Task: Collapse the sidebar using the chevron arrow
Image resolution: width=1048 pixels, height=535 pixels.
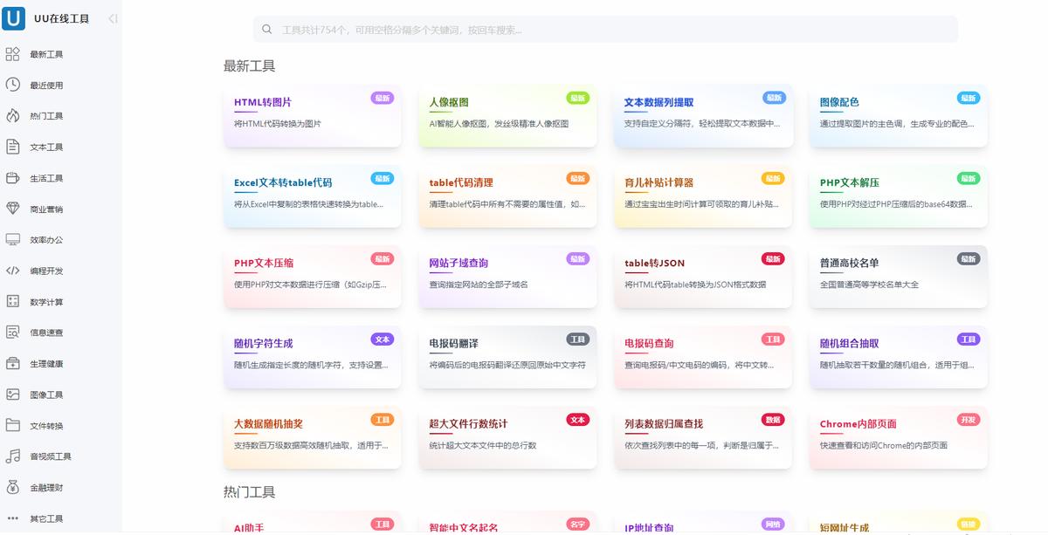Action: click(x=110, y=17)
